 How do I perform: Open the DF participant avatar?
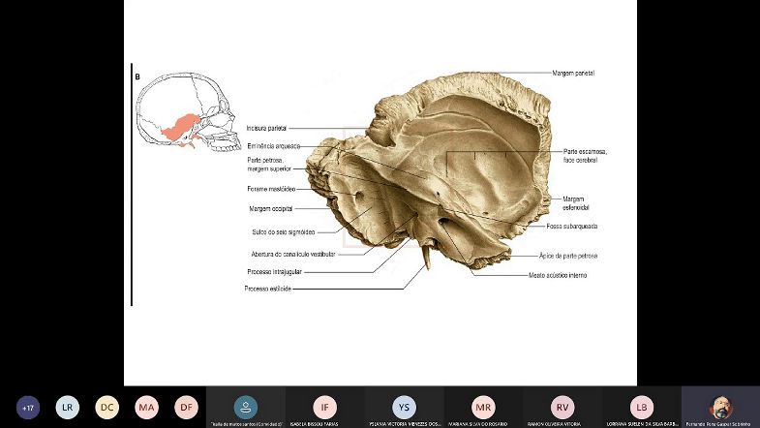point(186,408)
